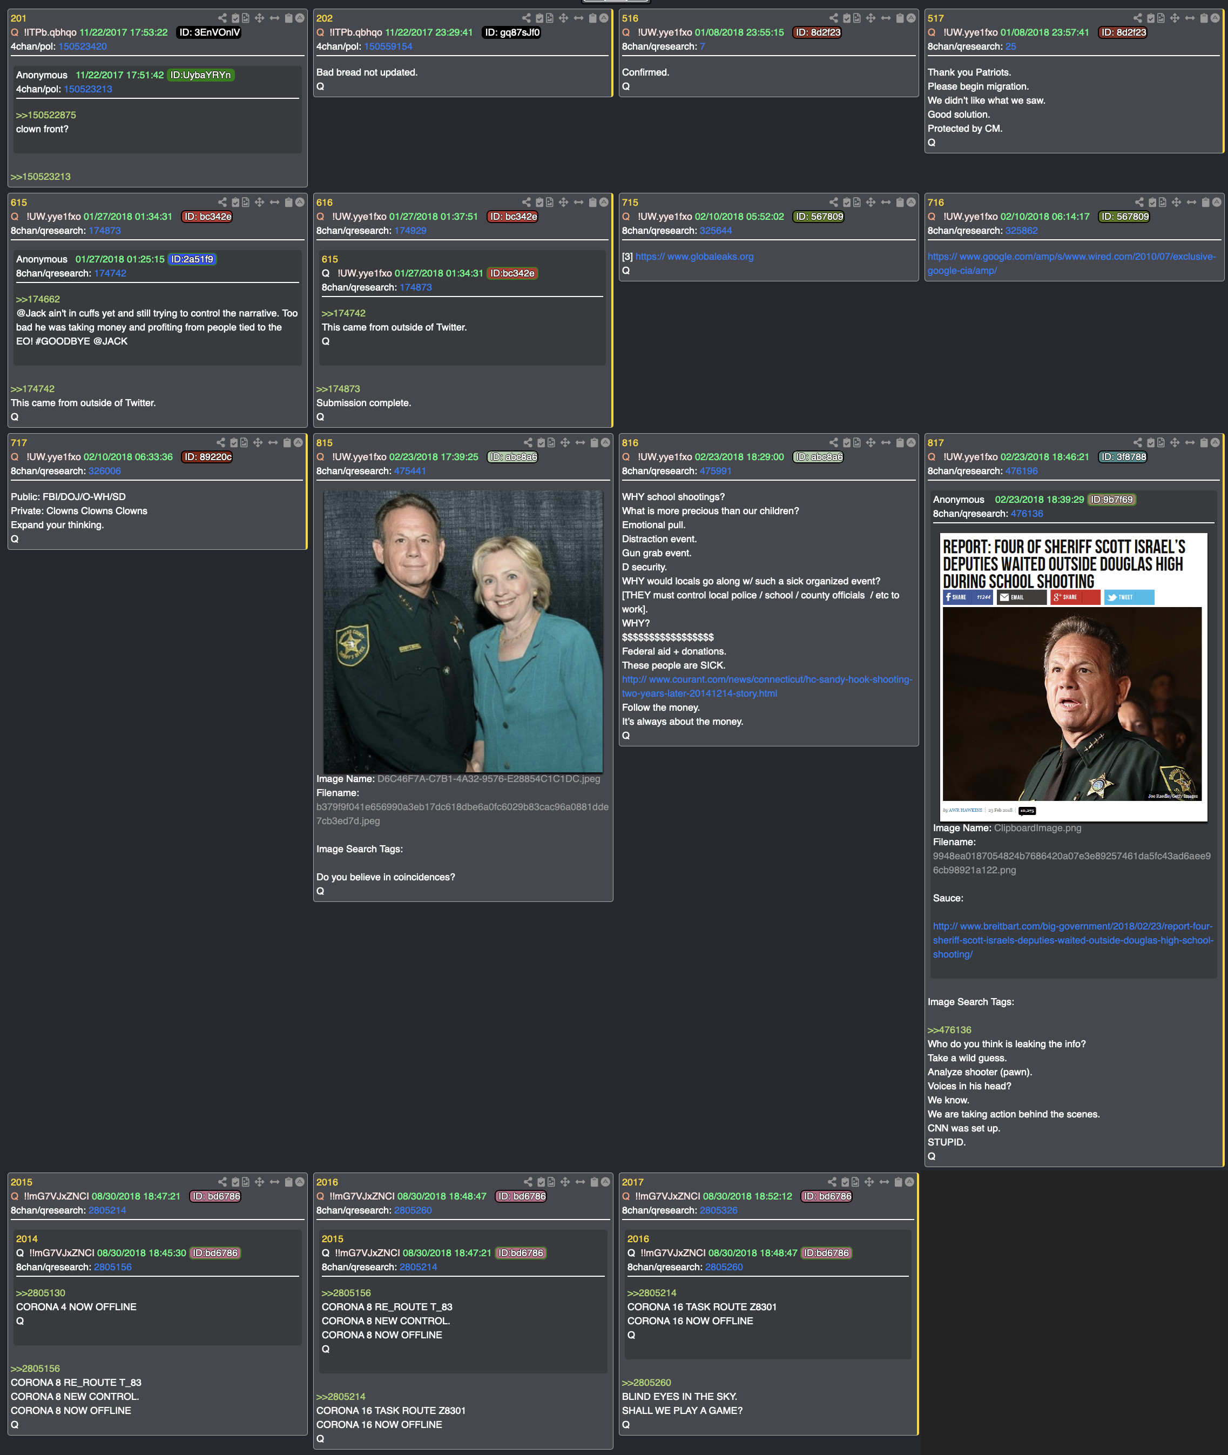Click the clipboard icon on post 616
Viewport: 1228px width, 1455px height.
coord(592,202)
